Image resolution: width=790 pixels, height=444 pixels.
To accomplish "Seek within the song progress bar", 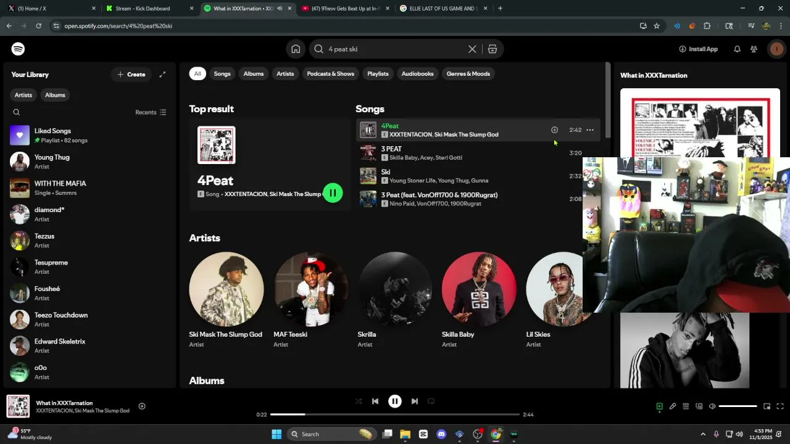I will (x=395, y=414).
